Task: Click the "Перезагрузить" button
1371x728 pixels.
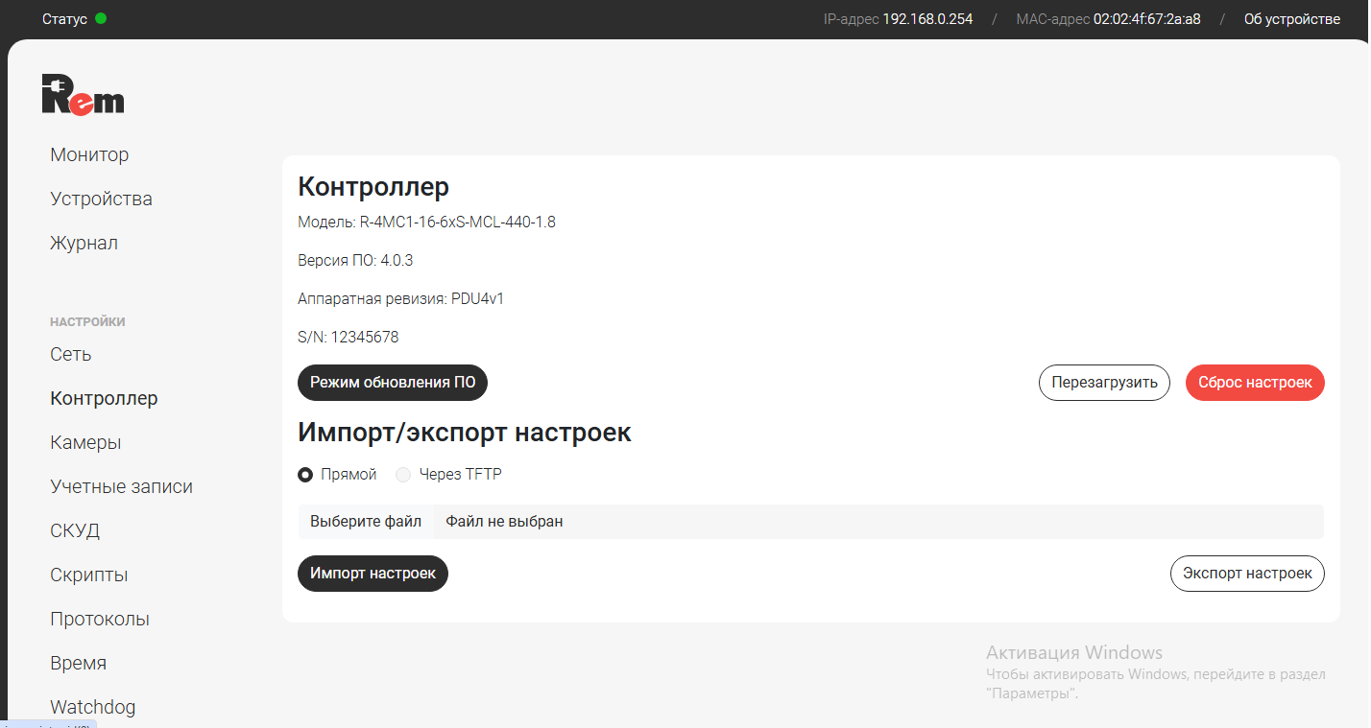Action: (1104, 382)
